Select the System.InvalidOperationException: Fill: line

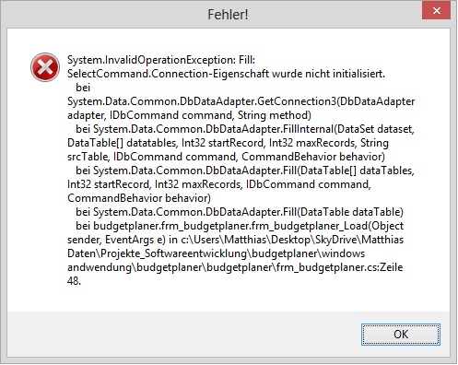pyautogui.click(x=161, y=60)
